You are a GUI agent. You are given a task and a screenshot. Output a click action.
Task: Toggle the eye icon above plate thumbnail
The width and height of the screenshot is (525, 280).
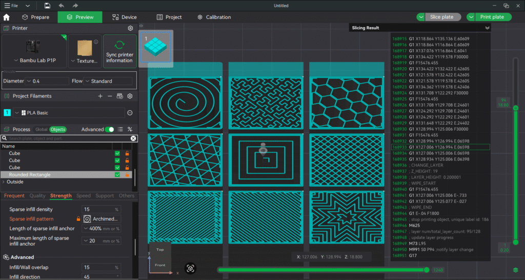tap(142, 26)
